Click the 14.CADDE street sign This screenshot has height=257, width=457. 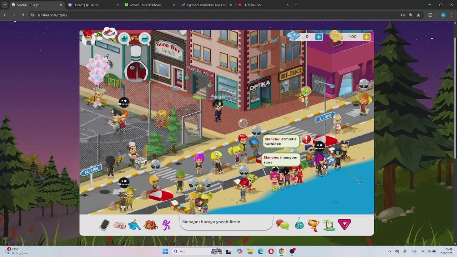point(91,170)
